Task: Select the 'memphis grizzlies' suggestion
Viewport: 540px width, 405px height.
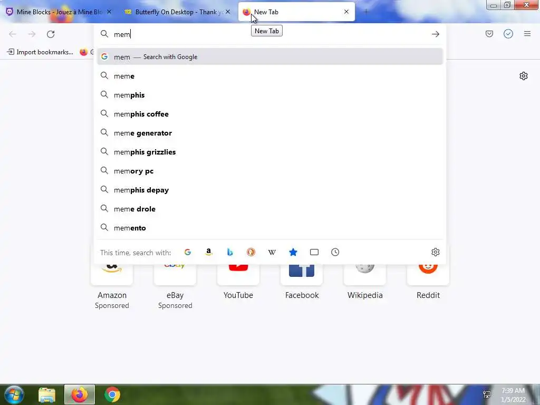Action: 270,152
